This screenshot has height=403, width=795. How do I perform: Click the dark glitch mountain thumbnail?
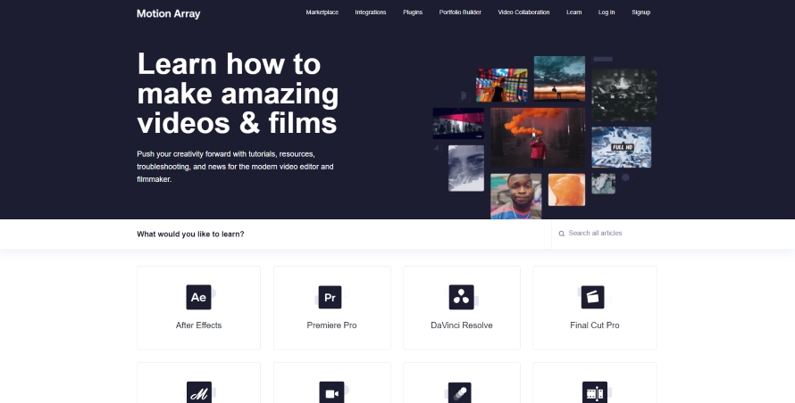(x=624, y=95)
